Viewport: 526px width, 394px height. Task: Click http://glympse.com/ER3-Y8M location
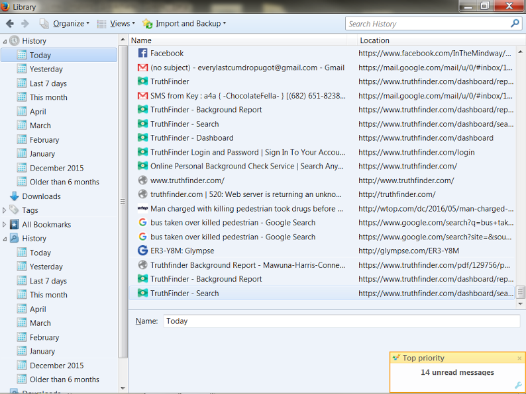click(409, 251)
